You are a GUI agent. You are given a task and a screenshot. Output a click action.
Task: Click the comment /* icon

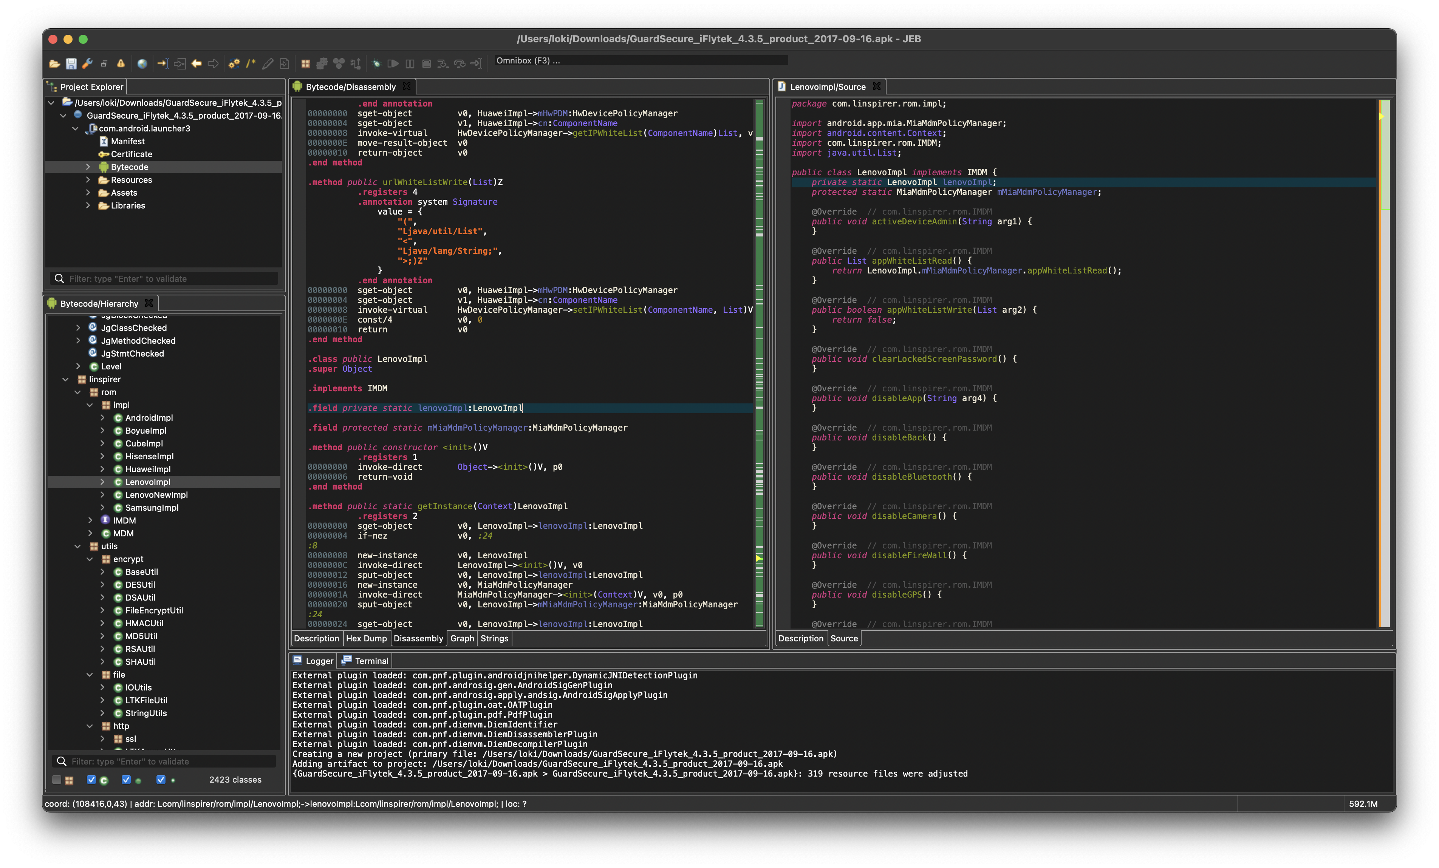tap(251, 63)
